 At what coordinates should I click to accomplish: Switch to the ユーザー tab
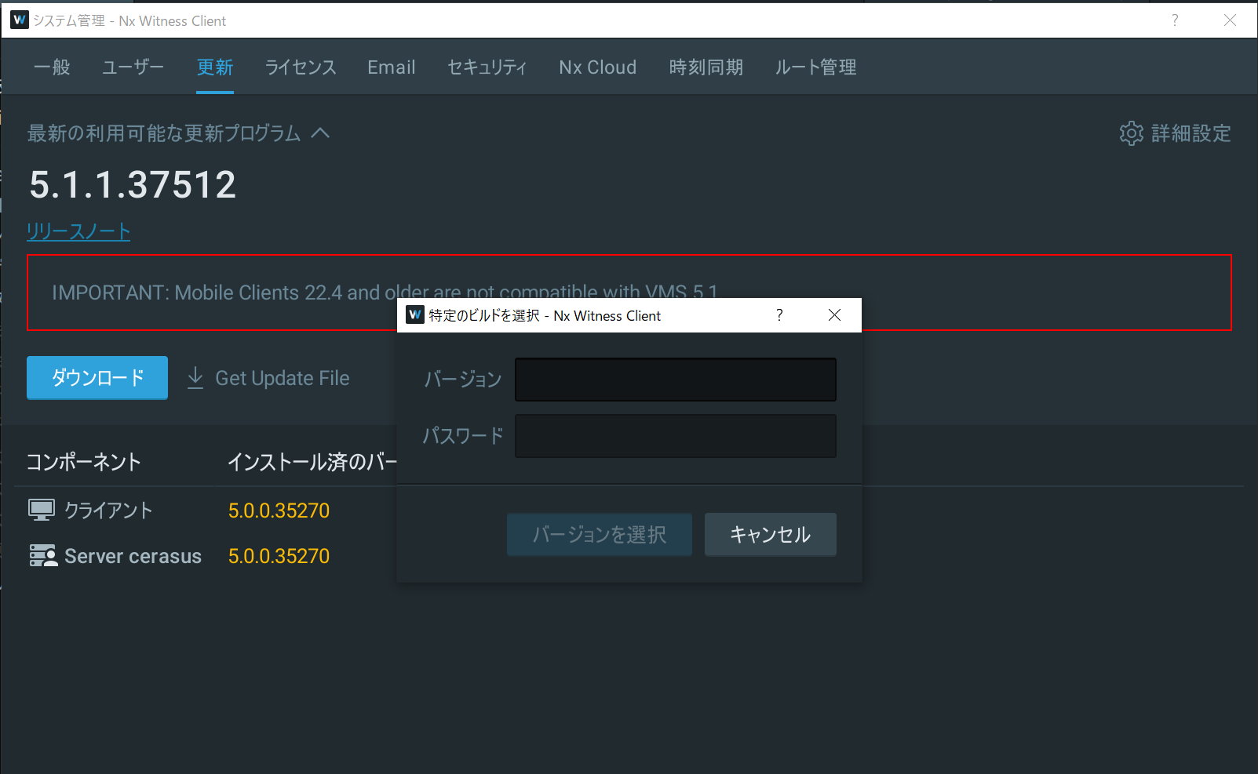tap(133, 67)
